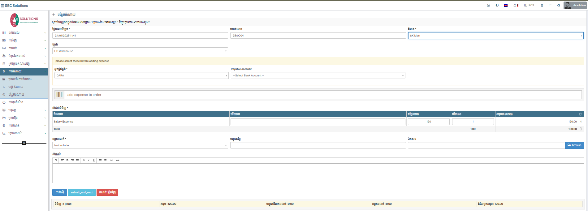Toggle italic formatting in note editor
The height and width of the screenshot is (211, 588).
click(x=89, y=160)
